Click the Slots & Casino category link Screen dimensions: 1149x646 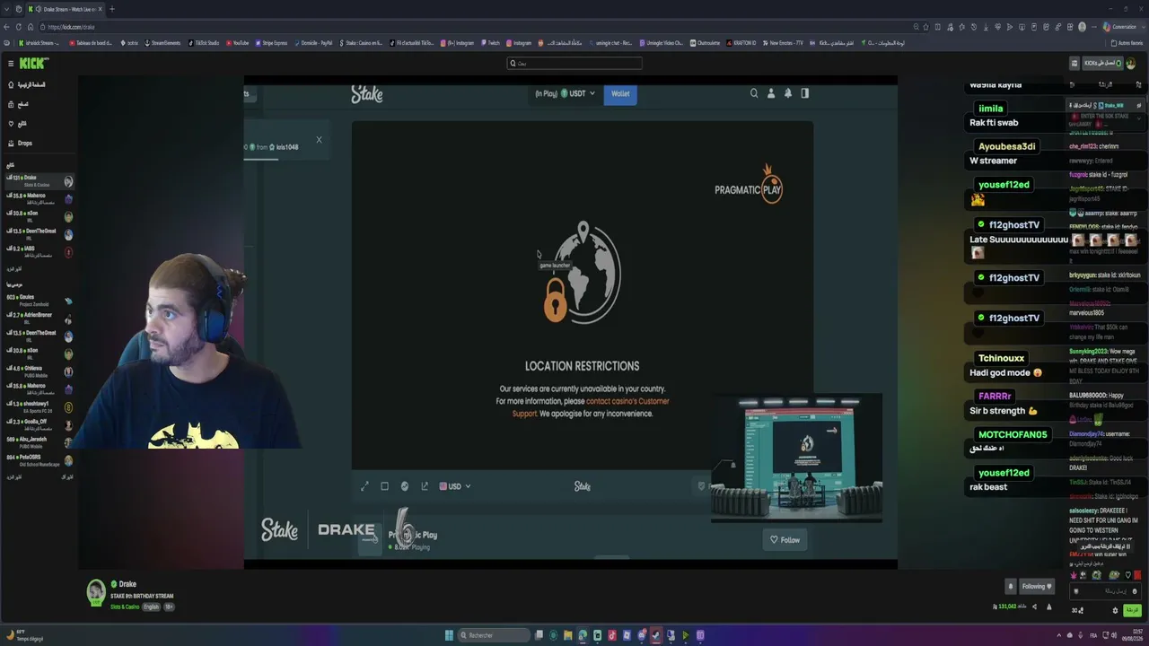(x=125, y=607)
